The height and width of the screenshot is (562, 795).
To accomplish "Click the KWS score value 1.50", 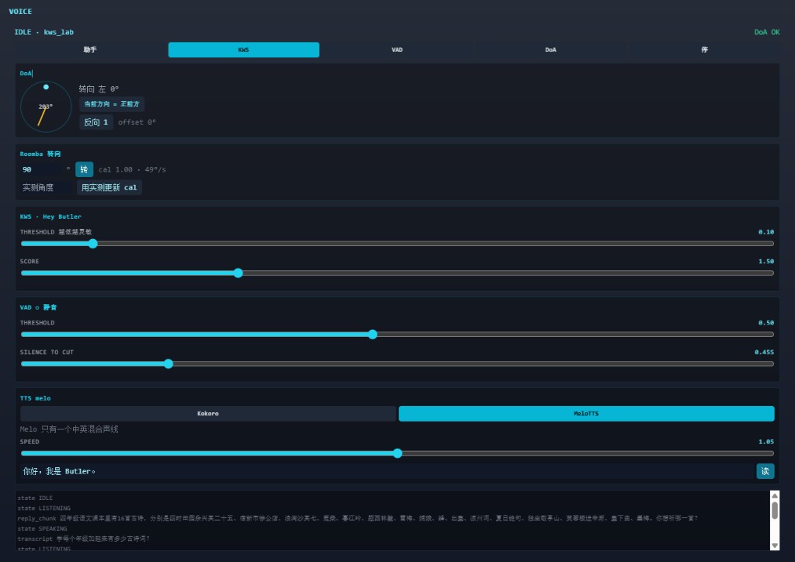I will tap(766, 262).
